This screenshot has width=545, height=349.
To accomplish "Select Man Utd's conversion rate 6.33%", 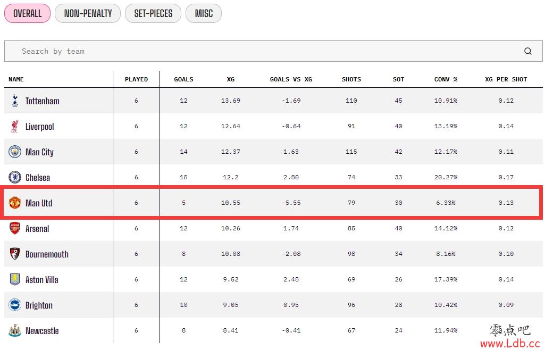I will coord(446,203).
